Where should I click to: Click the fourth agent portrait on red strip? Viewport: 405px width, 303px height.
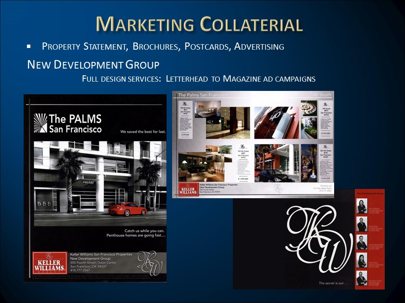(362, 260)
